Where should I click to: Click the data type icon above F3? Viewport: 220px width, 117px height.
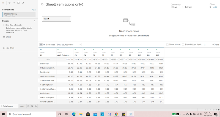tap(75, 50)
